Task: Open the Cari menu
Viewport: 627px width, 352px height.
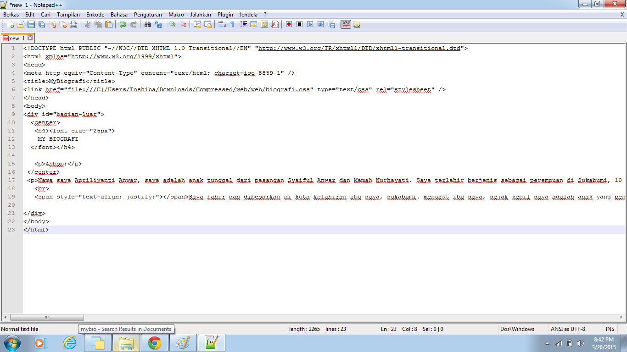Action: point(45,15)
